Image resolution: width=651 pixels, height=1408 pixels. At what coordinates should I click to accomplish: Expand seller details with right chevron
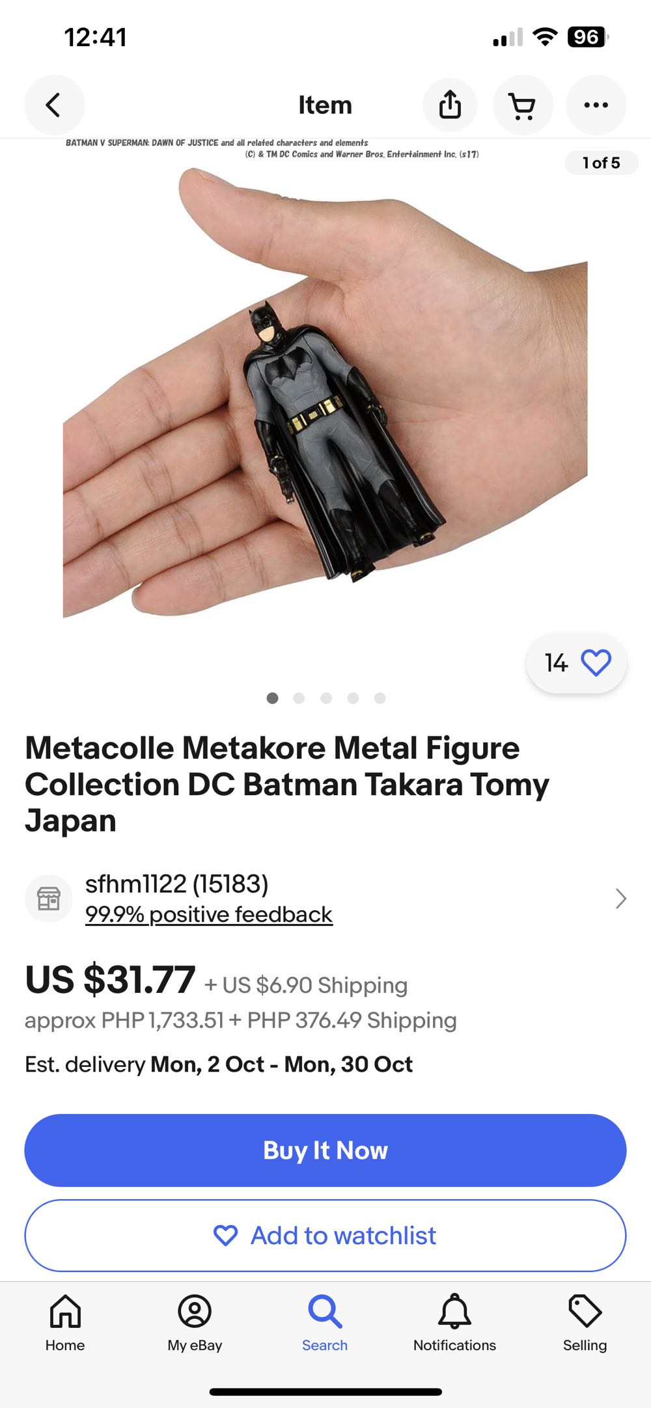pyautogui.click(x=620, y=899)
